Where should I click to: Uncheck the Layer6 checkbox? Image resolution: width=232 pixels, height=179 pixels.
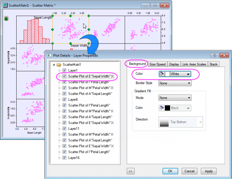point(64,99)
